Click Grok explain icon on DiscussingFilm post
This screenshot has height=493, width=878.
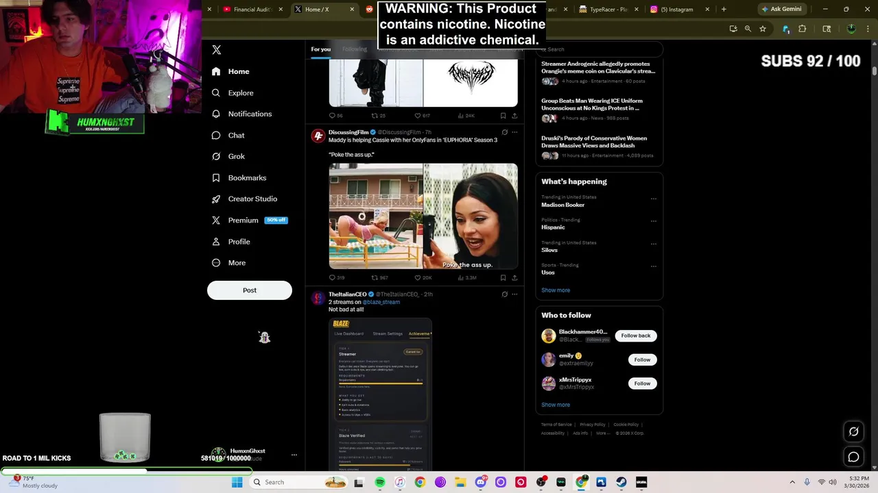(505, 132)
